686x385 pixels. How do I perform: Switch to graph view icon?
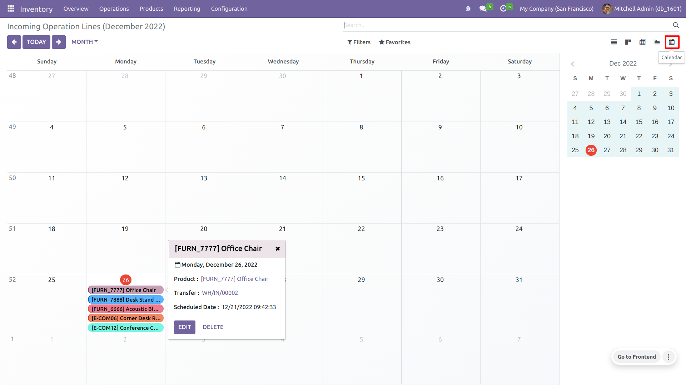tap(657, 42)
